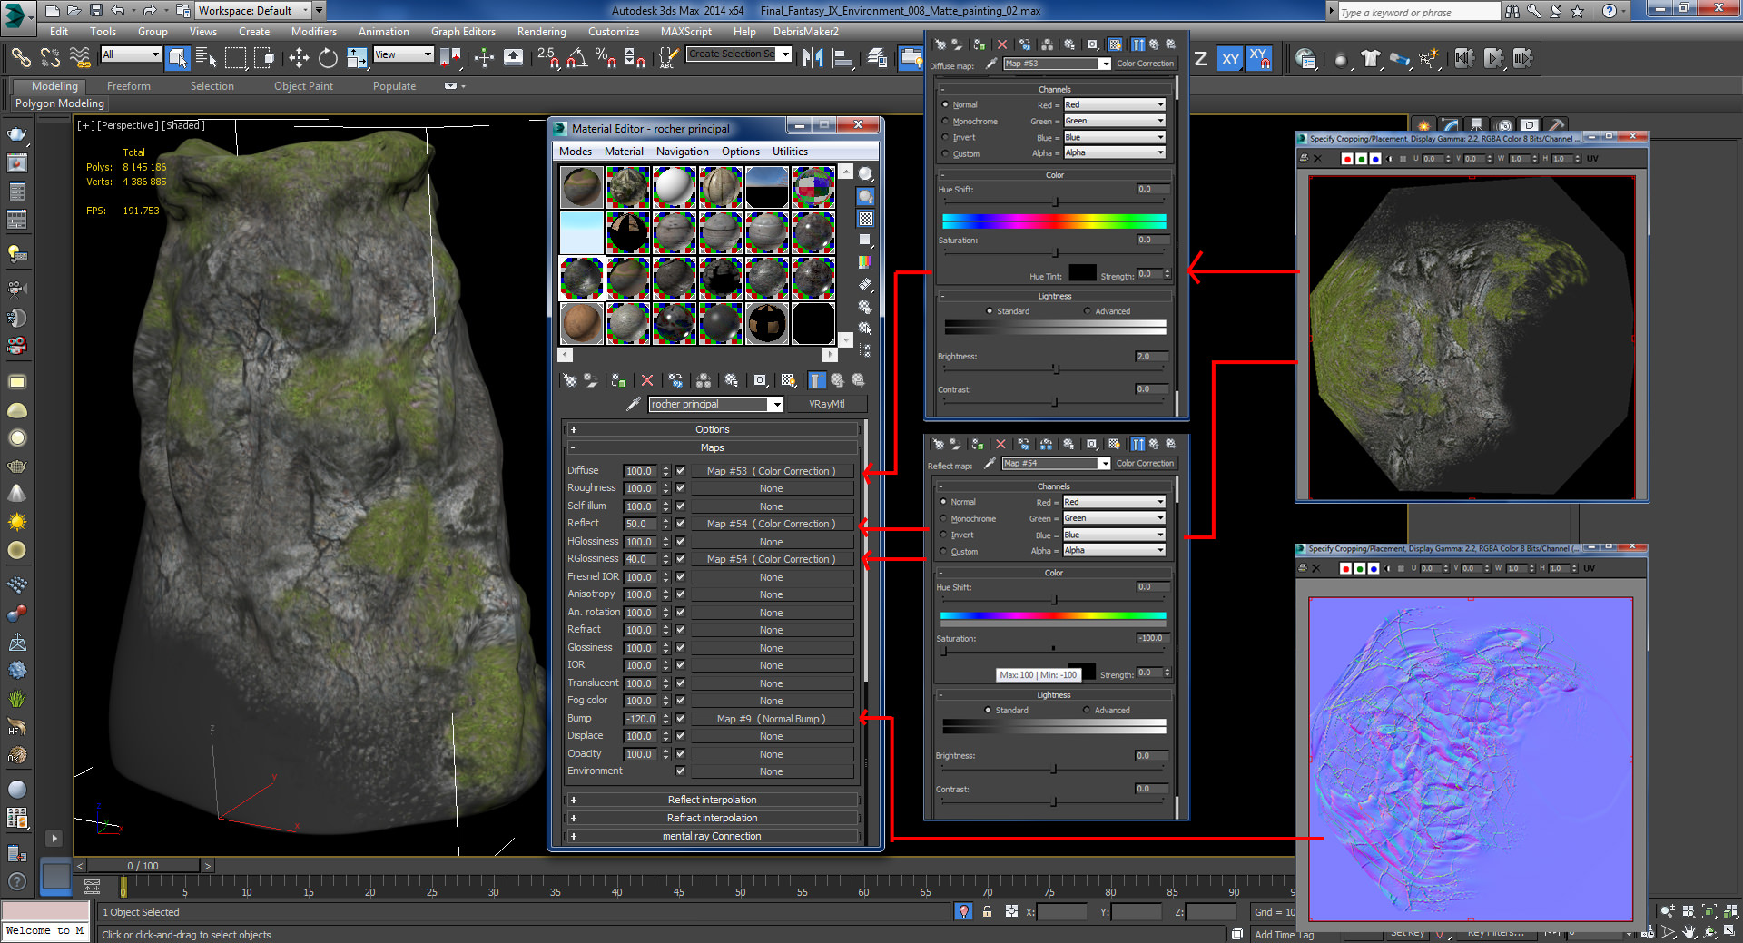
Task: Click help question mark icon bottom-left
Action: point(16,880)
